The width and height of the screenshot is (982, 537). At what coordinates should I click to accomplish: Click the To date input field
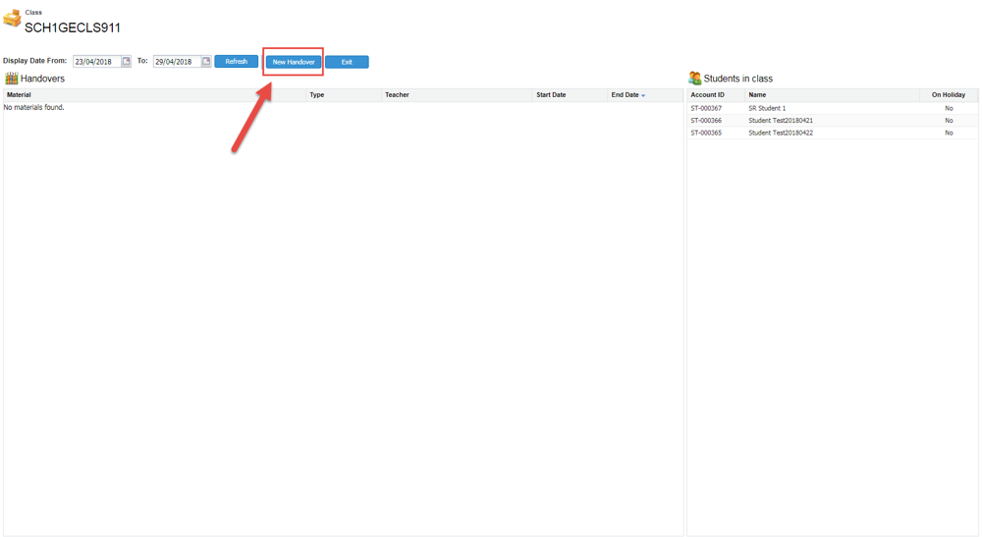(x=177, y=62)
